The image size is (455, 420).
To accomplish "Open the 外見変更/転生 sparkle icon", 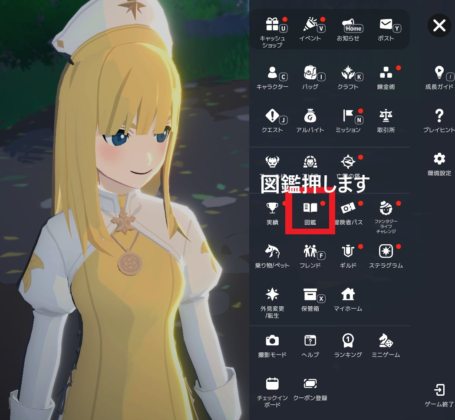I will 272,295.
